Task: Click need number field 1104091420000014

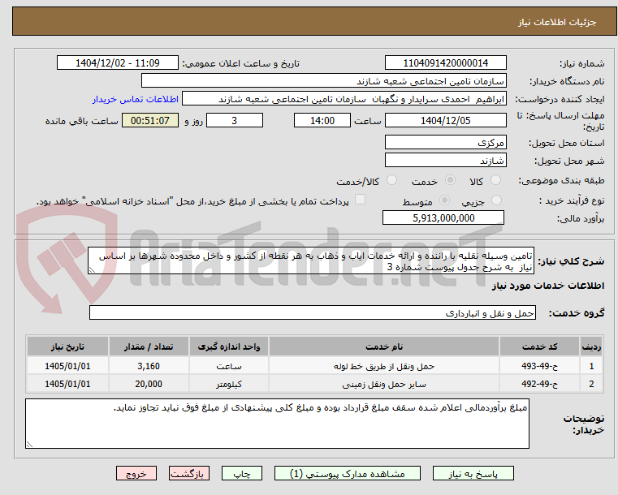Action: pyautogui.click(x=445, y=63)
